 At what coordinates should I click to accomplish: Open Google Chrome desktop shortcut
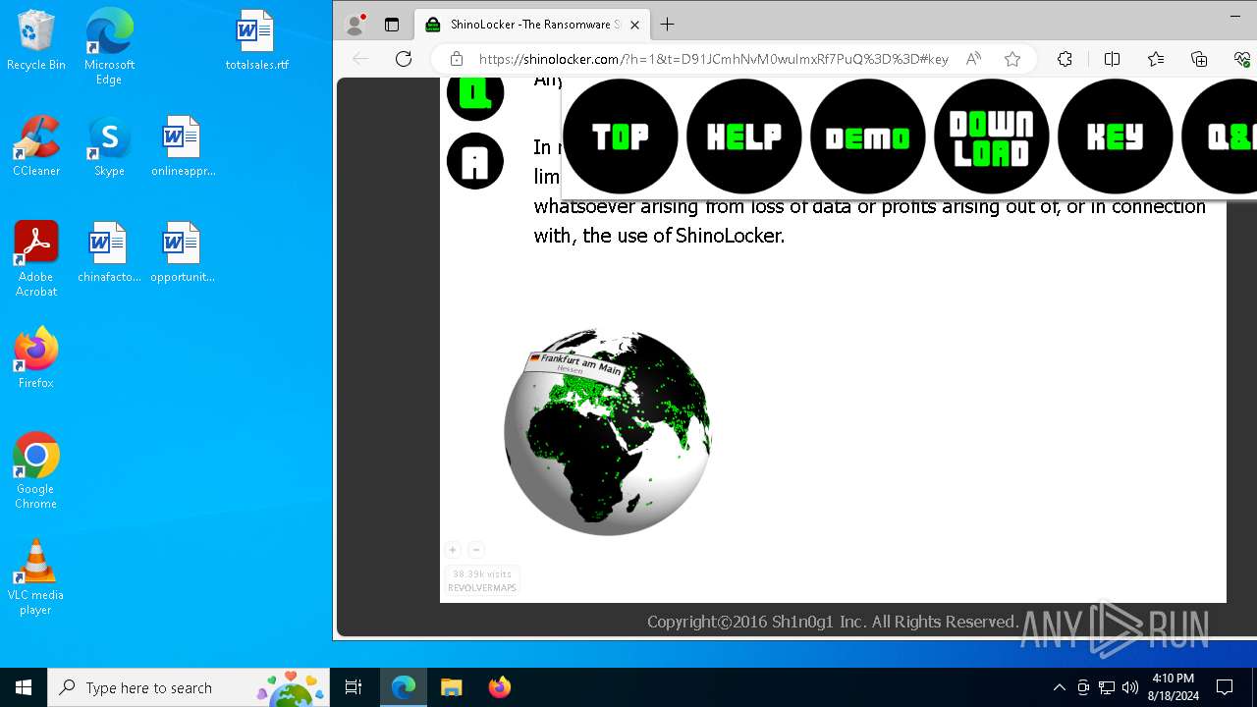(x=36, y=471)
